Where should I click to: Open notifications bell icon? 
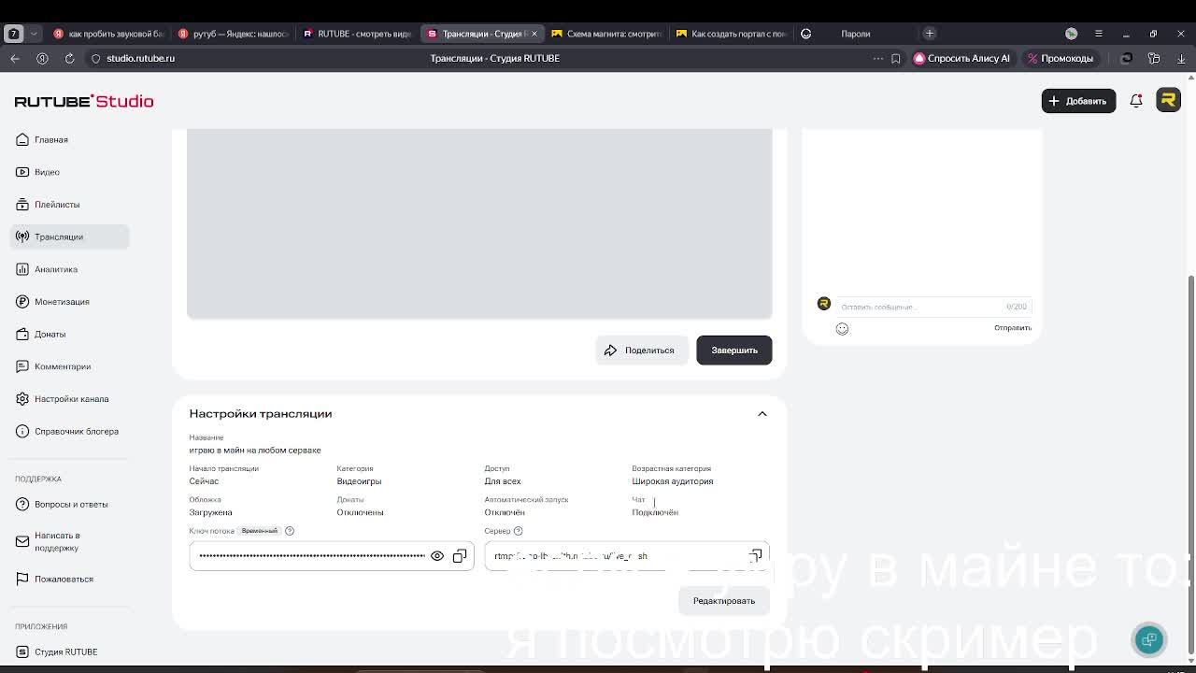tap(1136, 101)
